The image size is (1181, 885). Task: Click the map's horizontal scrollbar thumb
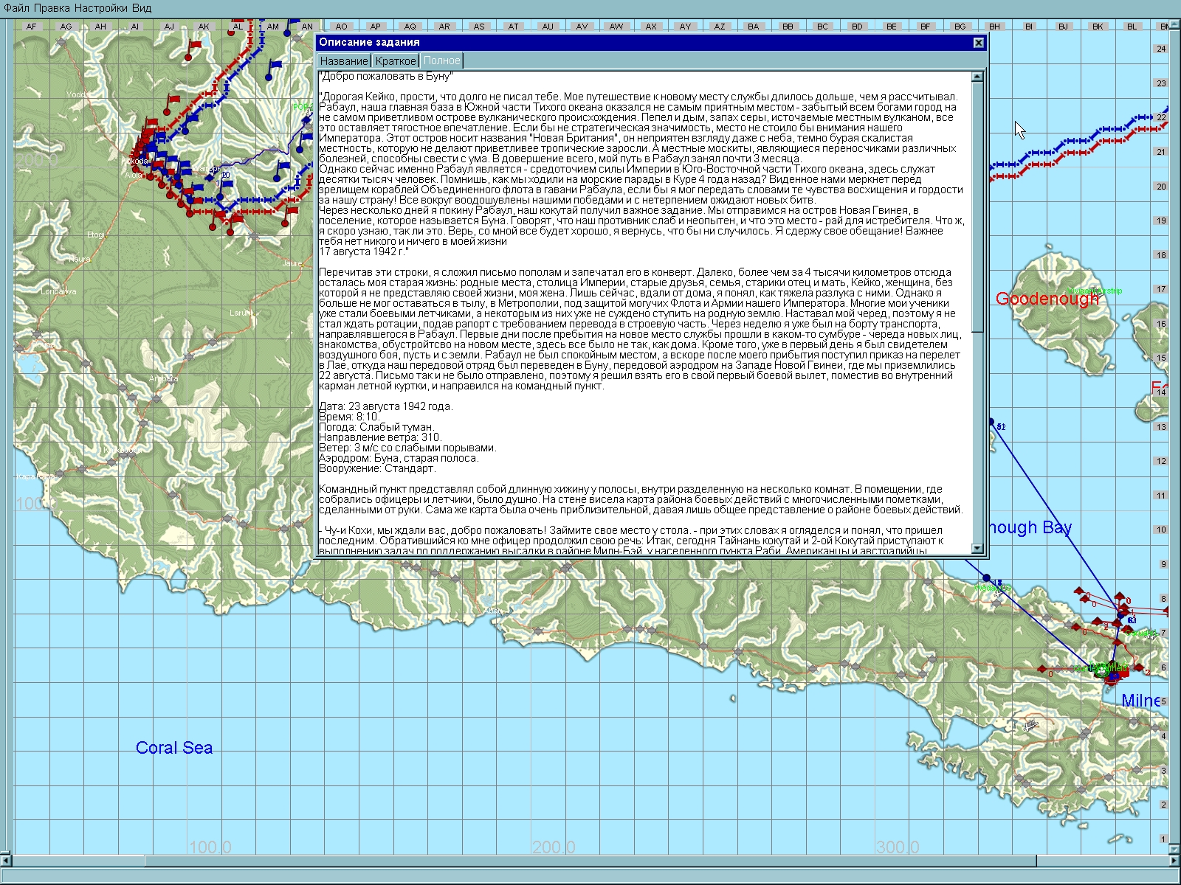click(x=590, y=861)
